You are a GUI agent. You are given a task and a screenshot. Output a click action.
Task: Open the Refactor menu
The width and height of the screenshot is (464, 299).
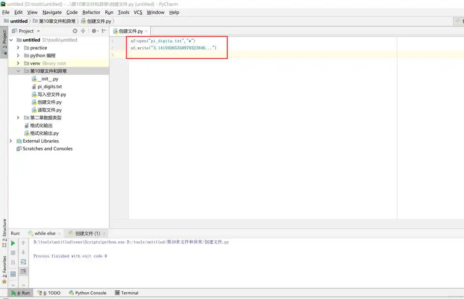tap(91, 12)
